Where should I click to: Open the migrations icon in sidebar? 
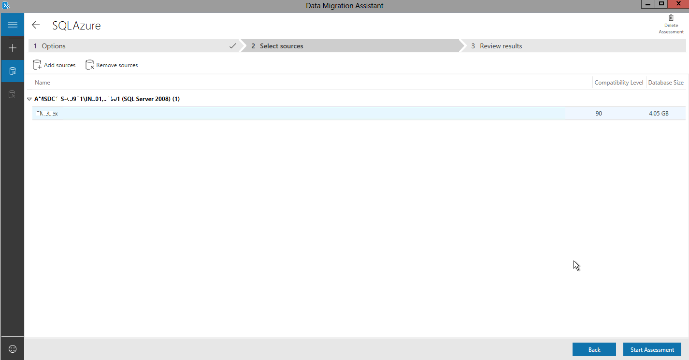click(x=13, y=94)
